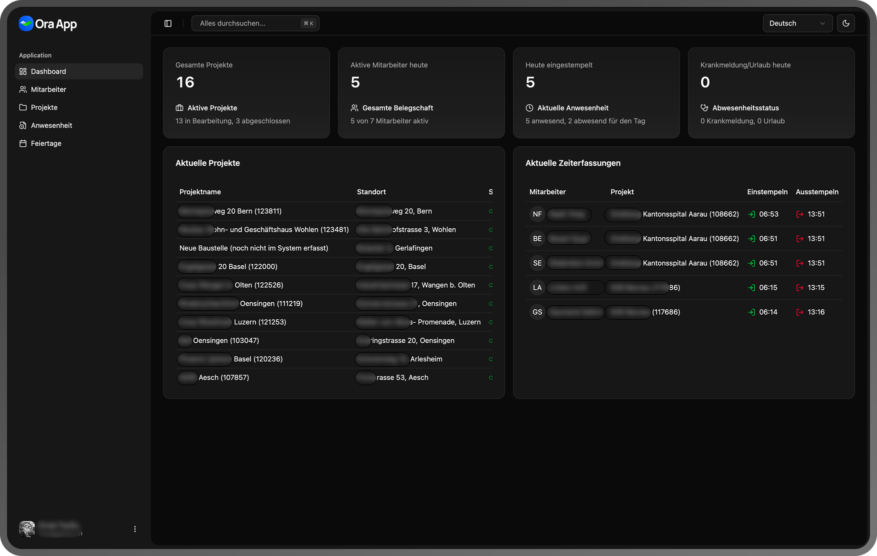Click the green status indicator for Aesch (107857)
The height and width of the screenshot is (556, 877).
coord(490,378)
